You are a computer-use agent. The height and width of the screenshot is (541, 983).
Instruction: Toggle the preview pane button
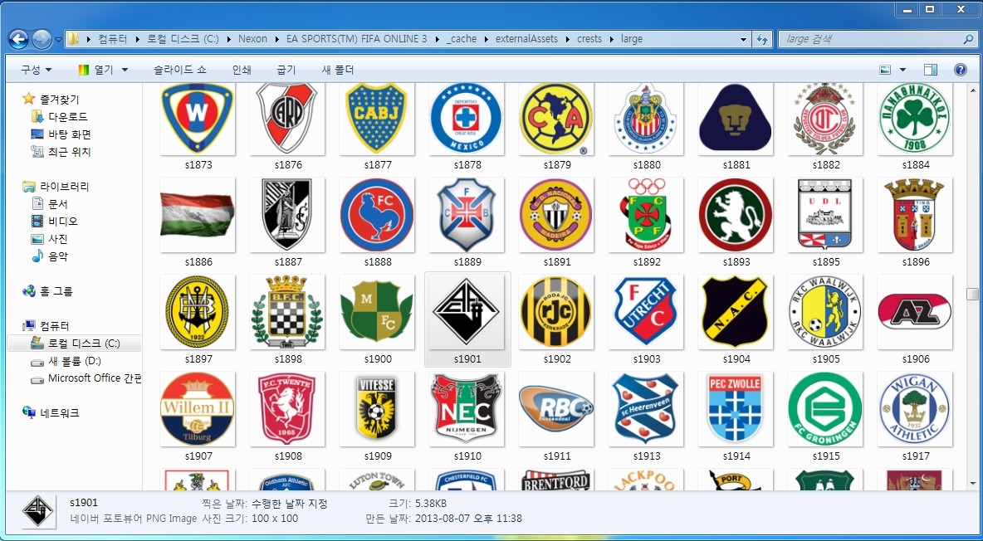pos(931,70)
